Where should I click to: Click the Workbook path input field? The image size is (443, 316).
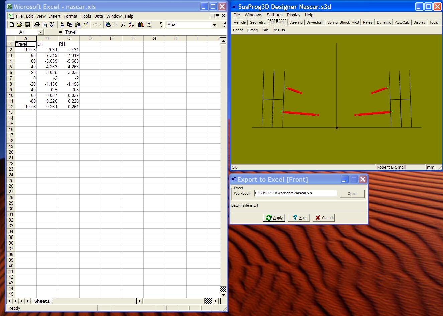click(295, 193)
